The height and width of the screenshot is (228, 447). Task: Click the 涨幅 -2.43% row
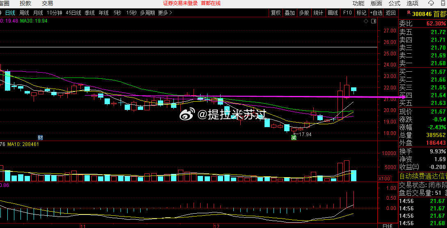[423, 127]
